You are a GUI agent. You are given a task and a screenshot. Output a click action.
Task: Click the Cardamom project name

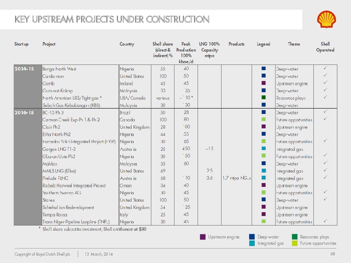coord(53,76)
